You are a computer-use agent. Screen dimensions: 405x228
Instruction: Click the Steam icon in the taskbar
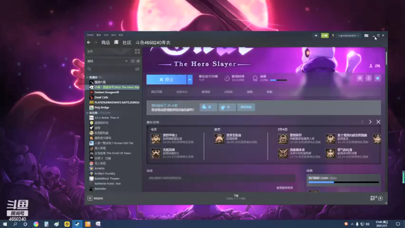(x=77, y=224)
